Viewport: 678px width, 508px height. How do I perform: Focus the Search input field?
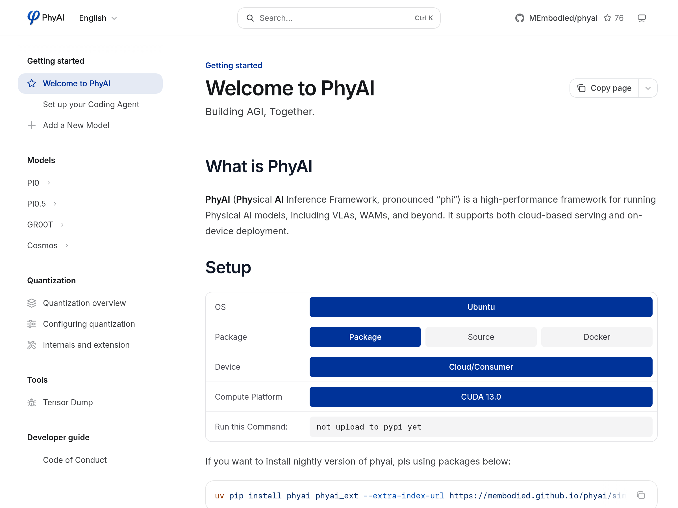tap(339, 18)
